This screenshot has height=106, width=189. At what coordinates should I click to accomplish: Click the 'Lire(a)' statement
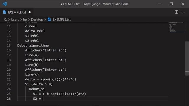(x=32, y=55)
